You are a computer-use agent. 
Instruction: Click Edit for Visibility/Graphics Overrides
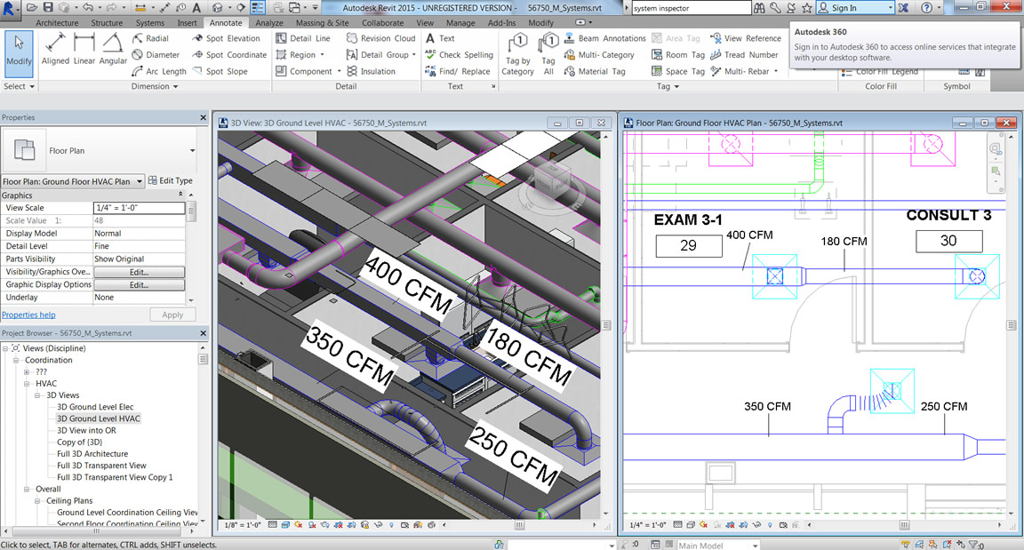click(x=139, y=272)
